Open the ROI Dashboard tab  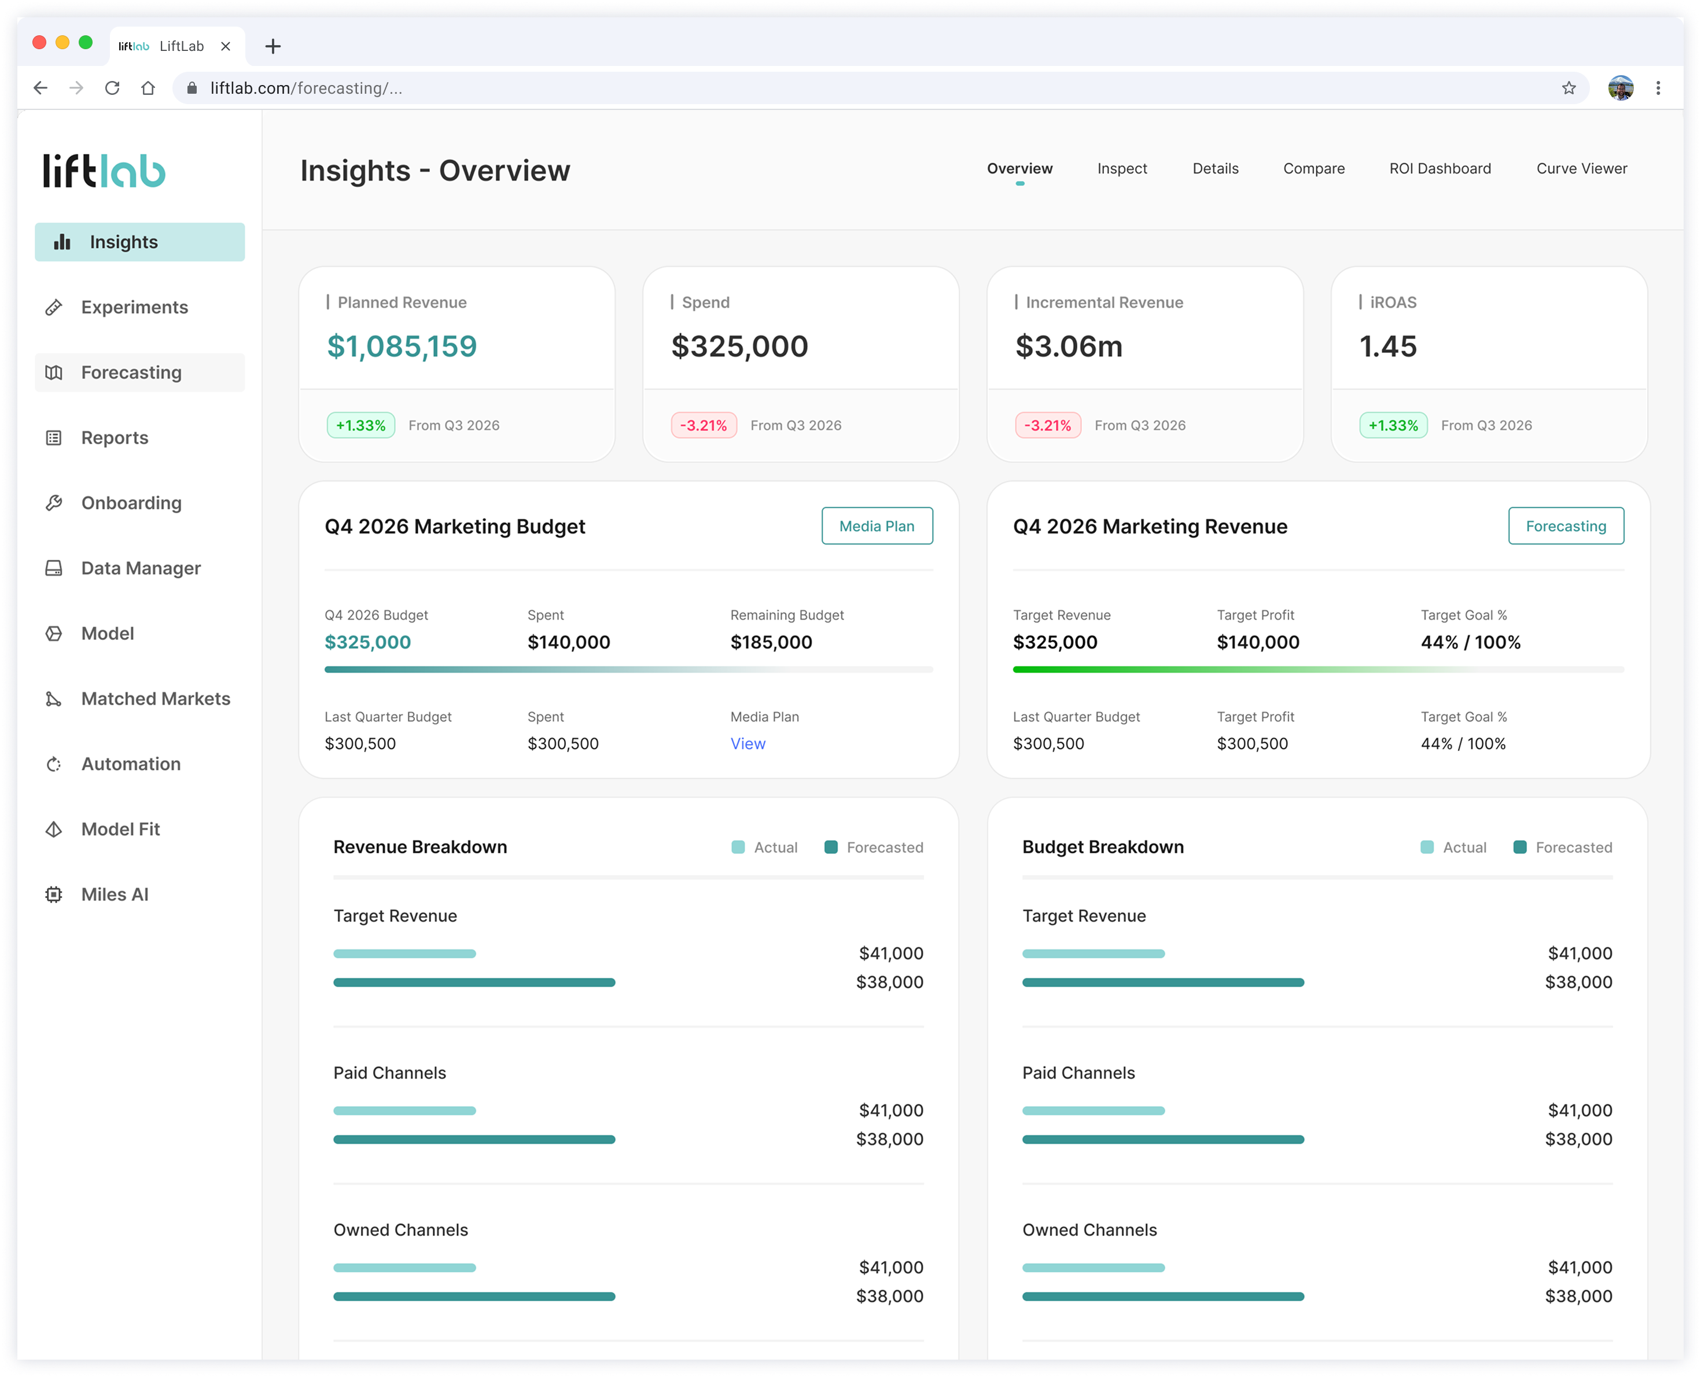pyautogui.click(x=1439, y=168)
